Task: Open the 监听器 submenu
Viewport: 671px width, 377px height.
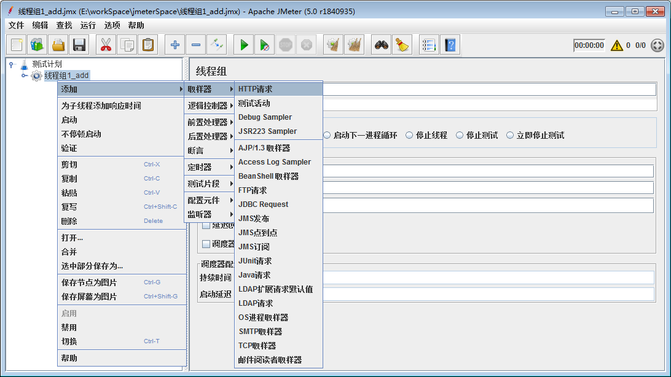Action: (x=210, y=214)
